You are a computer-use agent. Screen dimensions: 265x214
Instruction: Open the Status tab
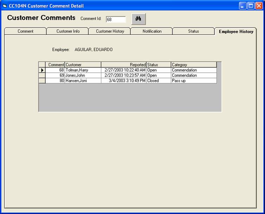(194, 31)
